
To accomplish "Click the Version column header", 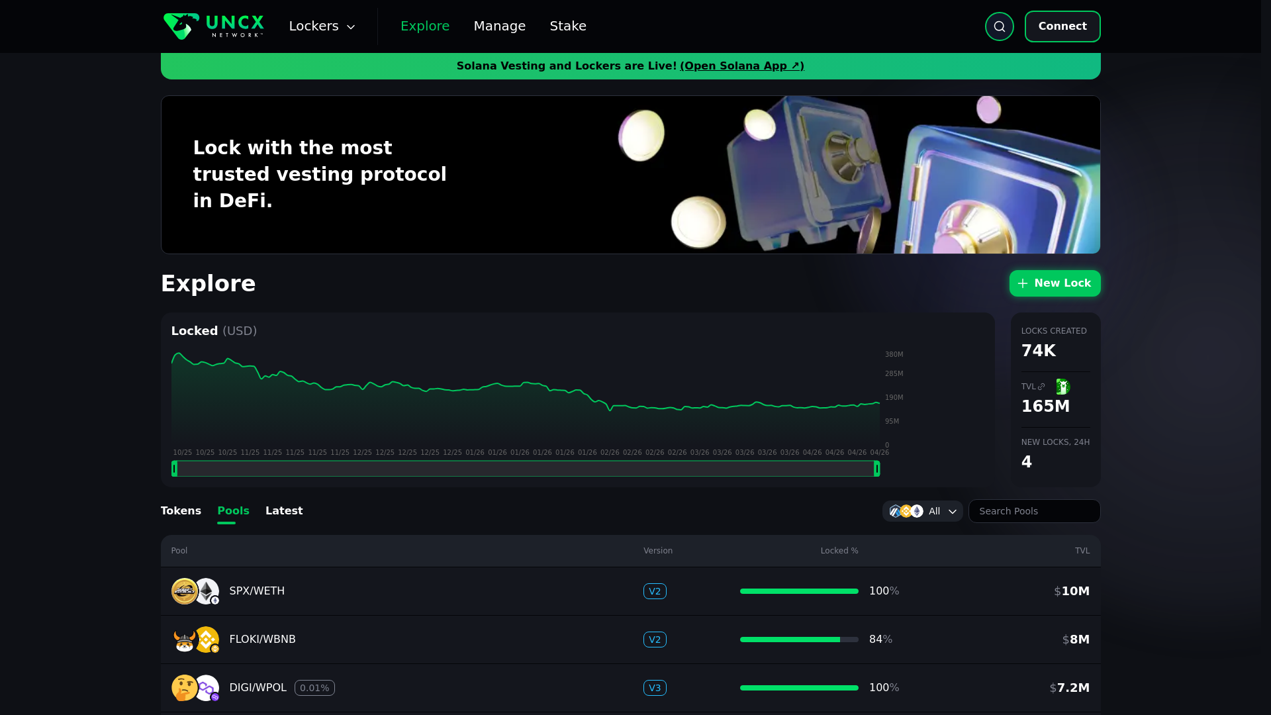I will 658,551.
